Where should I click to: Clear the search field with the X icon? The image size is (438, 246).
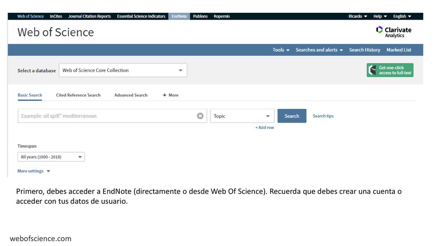(x=200, y=116)
